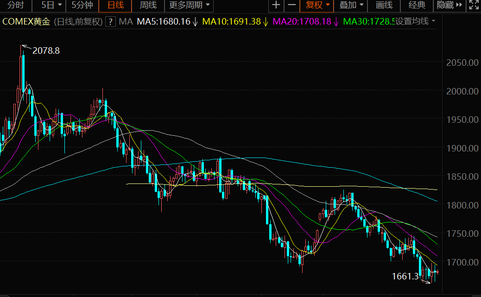The height and width of the screenshot is (297, 481).
Task: Zoom out chart with minus icon
Action: (292, 5)
